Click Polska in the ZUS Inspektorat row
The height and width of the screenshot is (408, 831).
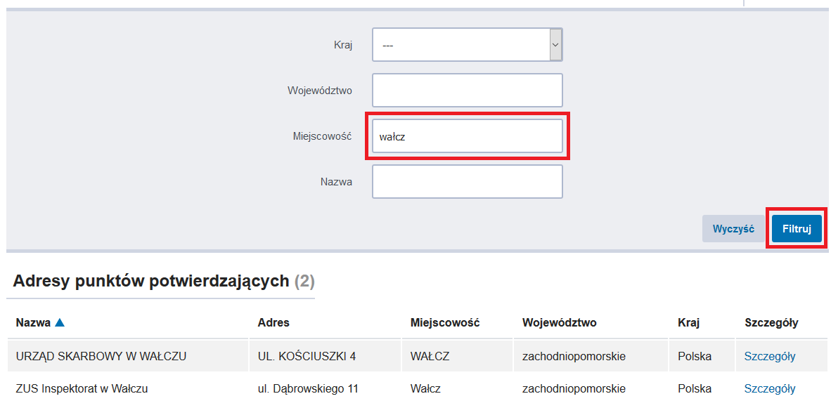(x=695, y=389)
